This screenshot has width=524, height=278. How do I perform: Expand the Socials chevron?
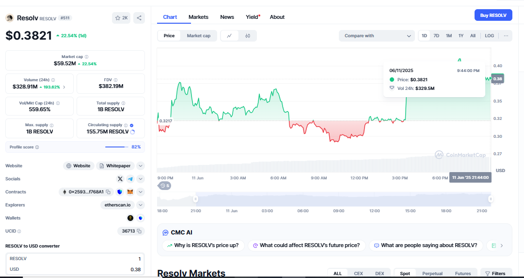[x=141, y=179]
